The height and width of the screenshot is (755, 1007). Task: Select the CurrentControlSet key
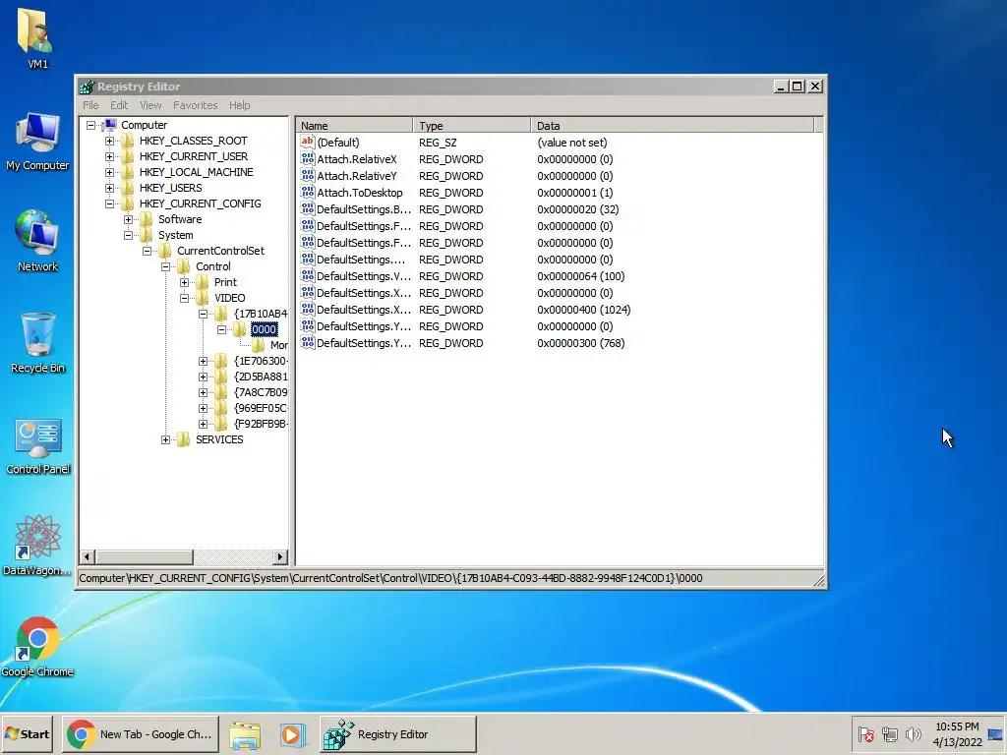click(x=220, y=251)
